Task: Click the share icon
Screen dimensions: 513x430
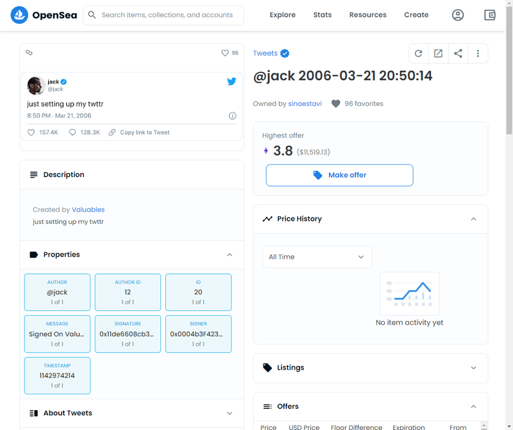Action: [x=458, y=53]
